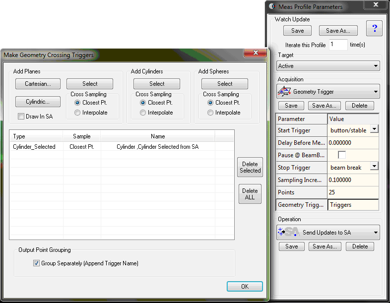Close the Make Geometry Crossing Triggers dialog
The height and width of the screenshot is (303, 390).
click(x=256, y=53)
